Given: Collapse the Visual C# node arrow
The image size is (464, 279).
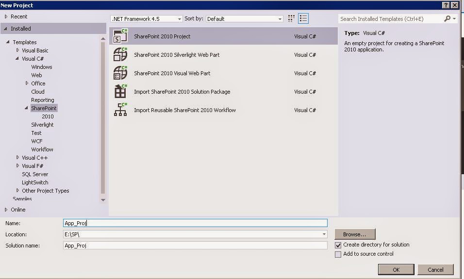Looking at the screenshot, I should [17, 59].
